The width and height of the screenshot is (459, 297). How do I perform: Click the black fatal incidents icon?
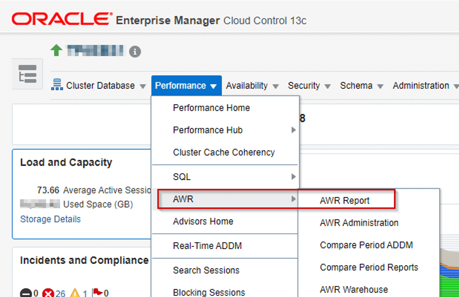pos(26,293)
